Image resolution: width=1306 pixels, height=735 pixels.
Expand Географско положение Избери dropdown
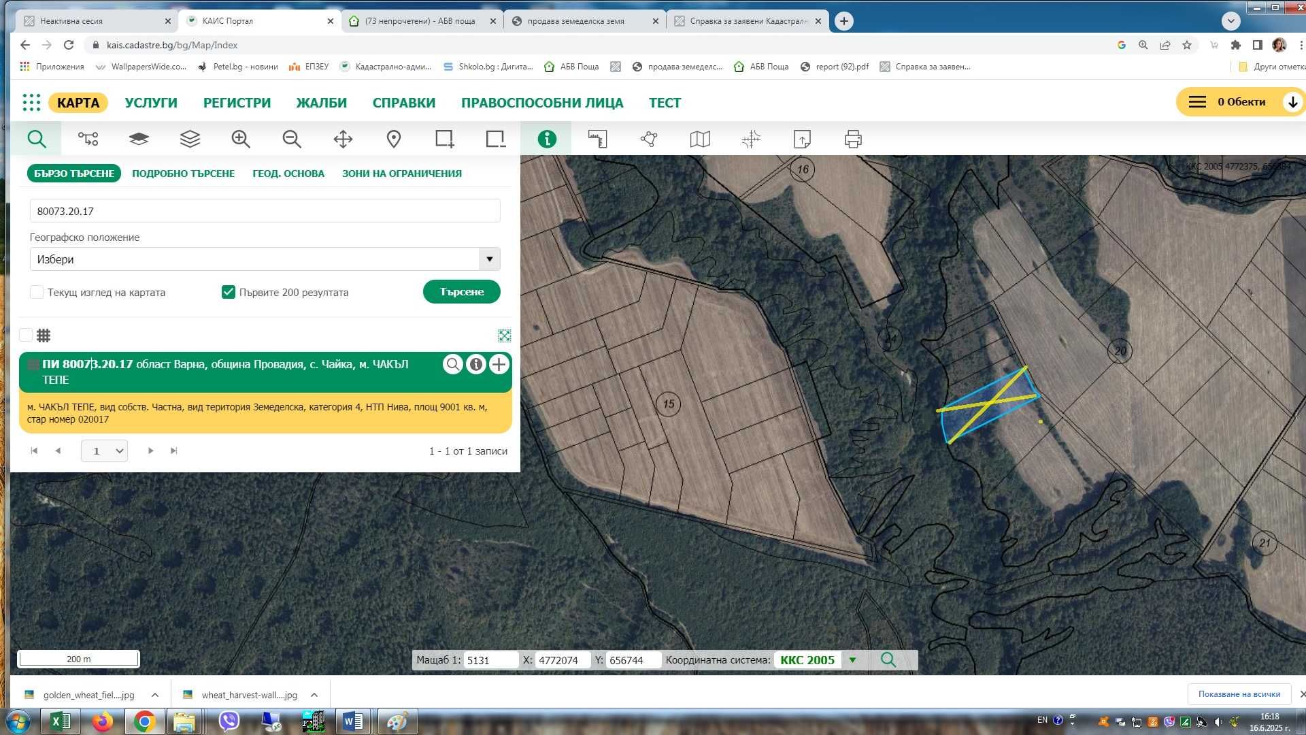coord(489,259)
